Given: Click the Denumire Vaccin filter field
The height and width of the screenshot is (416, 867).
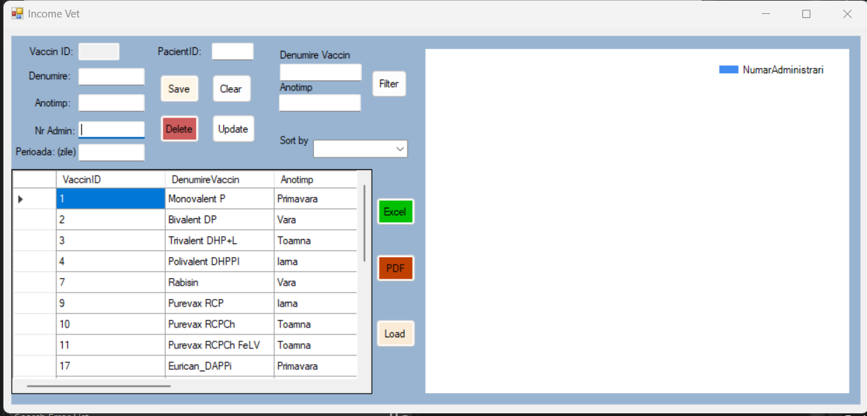Looking at the screenshot, I should point(320,72).
